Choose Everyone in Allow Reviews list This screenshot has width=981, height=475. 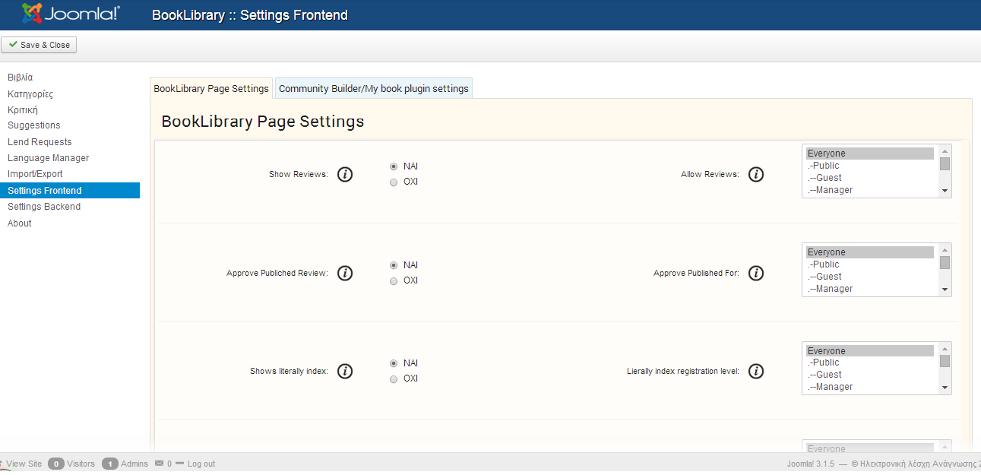(x=870, y=154)
